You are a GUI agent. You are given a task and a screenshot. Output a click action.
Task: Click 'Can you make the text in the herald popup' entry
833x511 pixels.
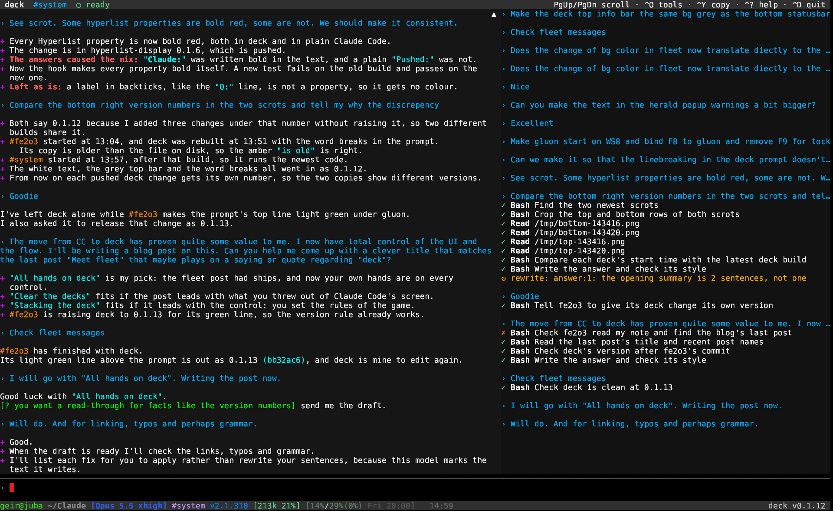(x=663, y=105)
